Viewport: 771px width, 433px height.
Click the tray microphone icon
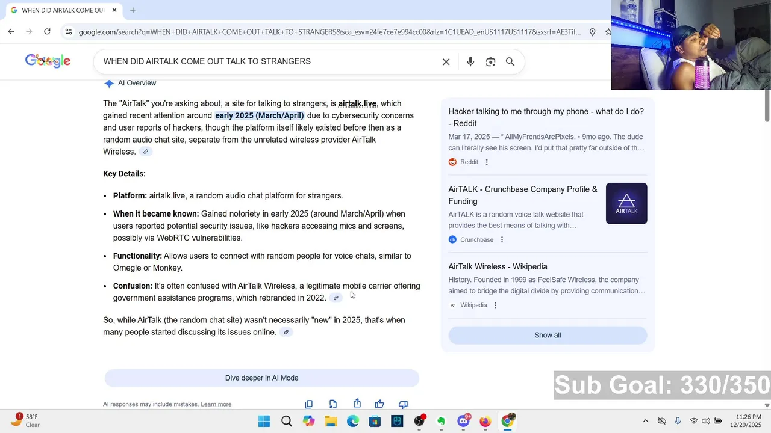678,421
